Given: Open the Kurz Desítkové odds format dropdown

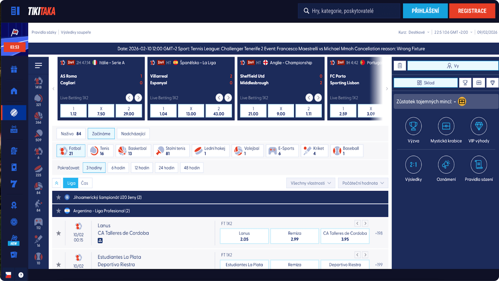Looking at the screenshot, I should (414, 32).
